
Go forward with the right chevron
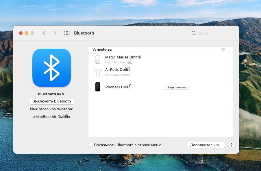point(55,33)
